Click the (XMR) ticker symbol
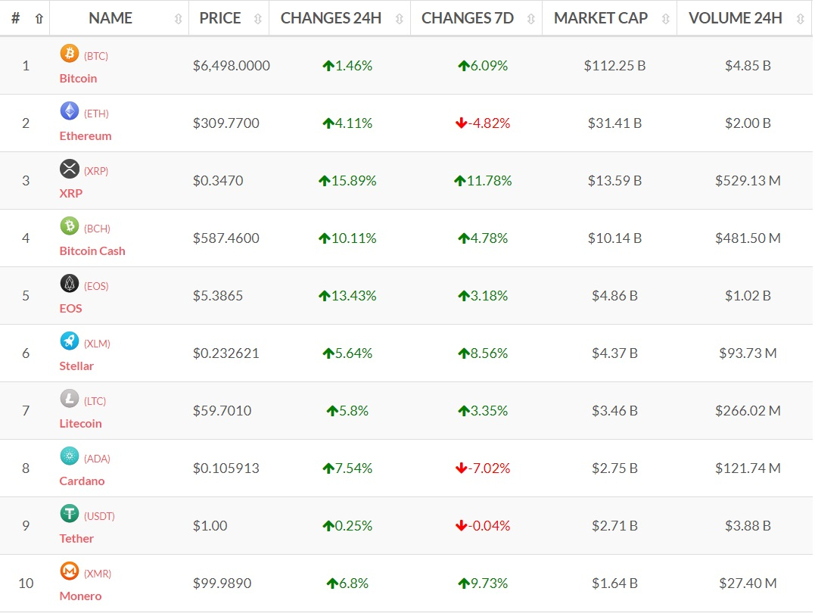This screenshot has width=815, height=613. [x=98, y=574]
